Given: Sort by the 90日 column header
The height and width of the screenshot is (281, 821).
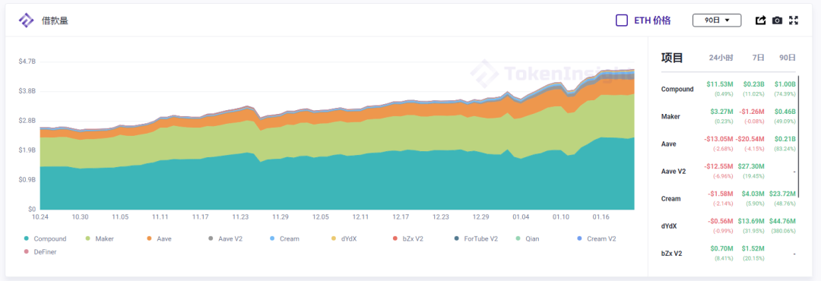Looking at the screenshot, I should tap(788, 58).
